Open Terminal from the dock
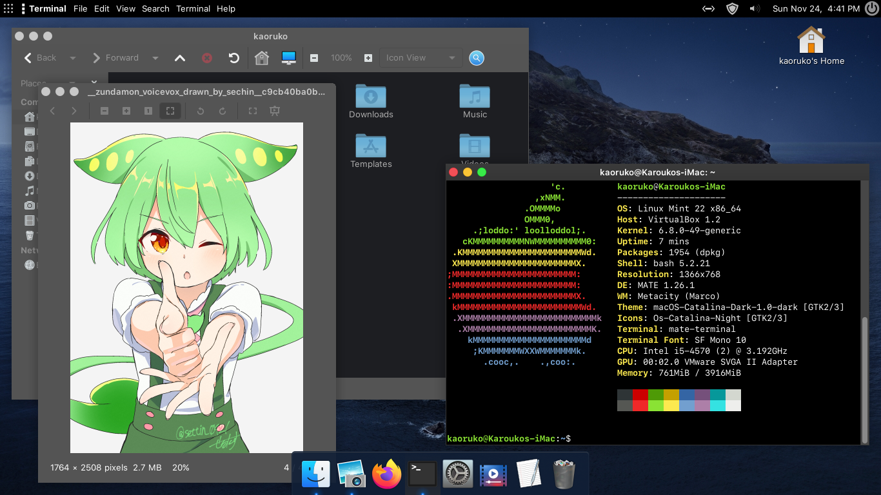 [x=422, y=475]
